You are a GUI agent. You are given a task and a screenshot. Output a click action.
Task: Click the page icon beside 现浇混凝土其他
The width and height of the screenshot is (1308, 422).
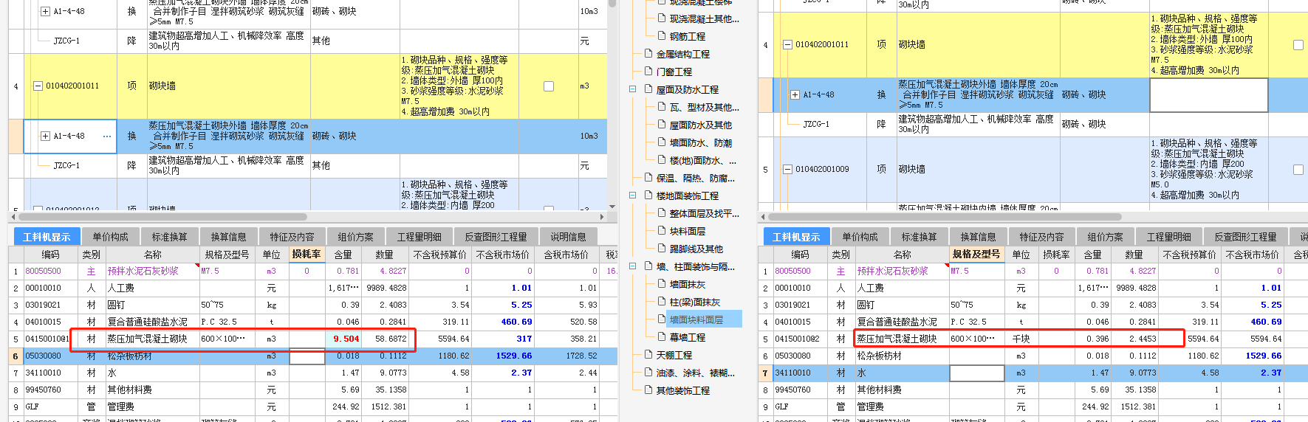662,18
